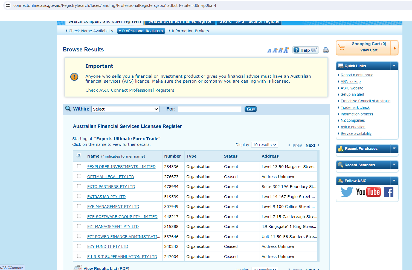Viewport: 412px width, 270px height.
Task: Click the largest font size icon
Action: 286,50
